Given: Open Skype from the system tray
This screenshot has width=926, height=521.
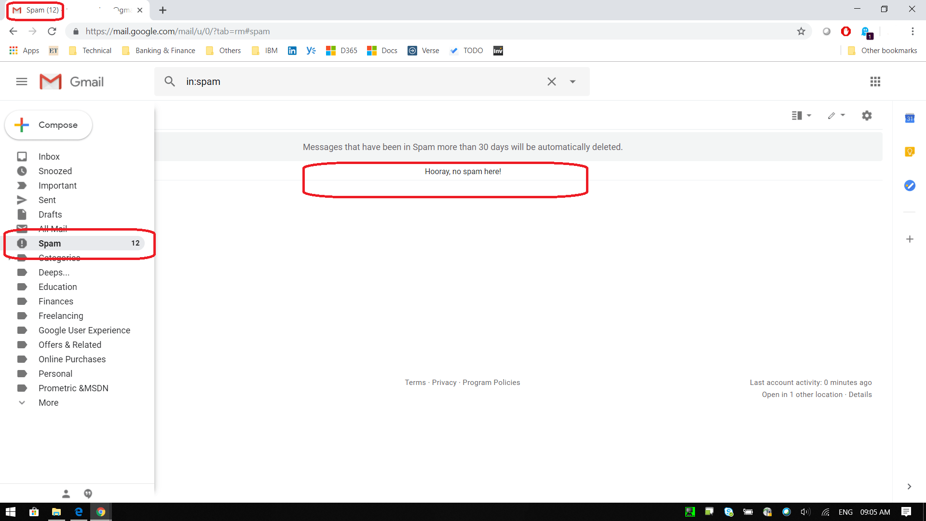Looking at the screenshot, I should coord(728,512).
